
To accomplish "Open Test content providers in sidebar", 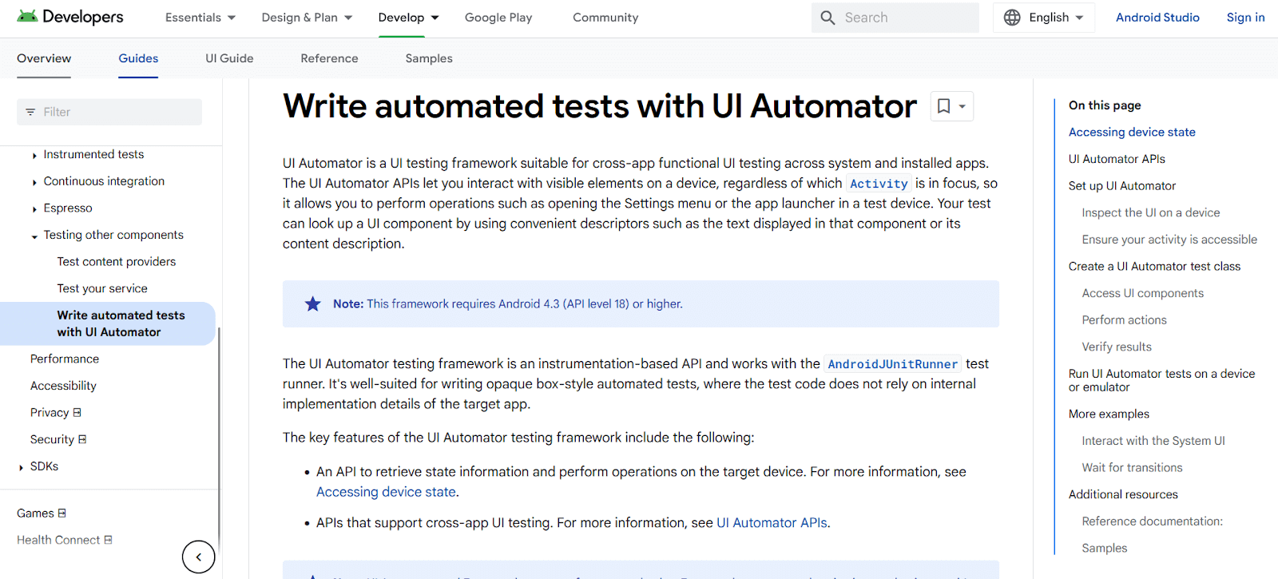I will point(117,262).
